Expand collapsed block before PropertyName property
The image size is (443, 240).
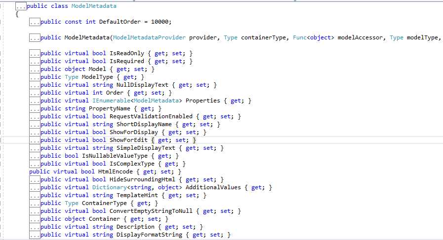click(35, 109)
